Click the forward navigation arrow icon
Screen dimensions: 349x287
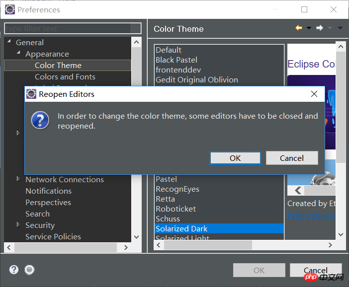(x=320, y=28)
